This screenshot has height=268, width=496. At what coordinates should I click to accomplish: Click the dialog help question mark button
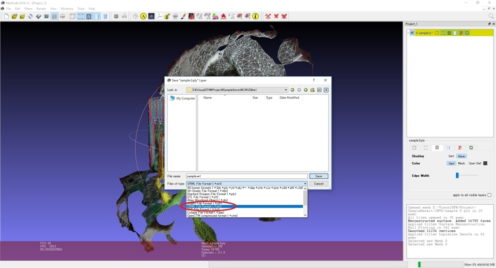313,80
